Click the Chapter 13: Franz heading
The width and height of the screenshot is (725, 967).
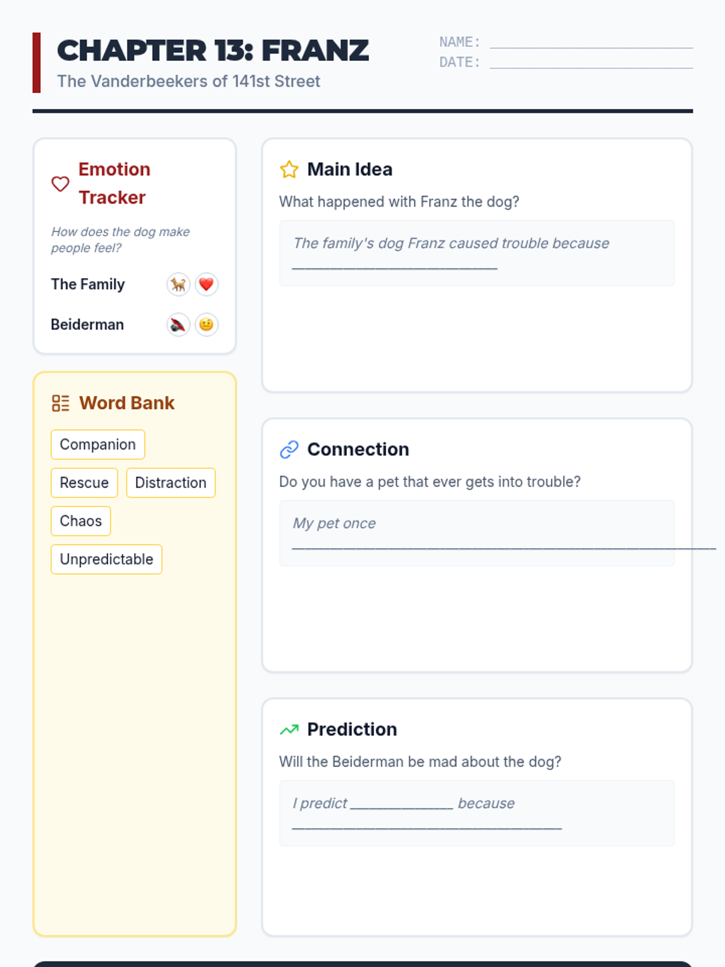pos(213,51)
